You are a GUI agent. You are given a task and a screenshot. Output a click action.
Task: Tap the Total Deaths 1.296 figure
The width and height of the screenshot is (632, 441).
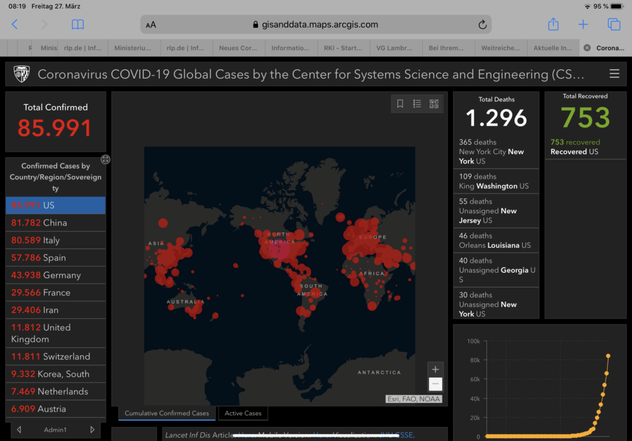tap(496, 118)
